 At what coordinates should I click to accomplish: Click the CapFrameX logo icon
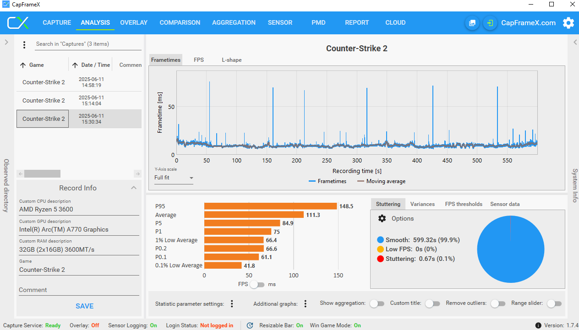pyautogui.click(x=18, y=23)
